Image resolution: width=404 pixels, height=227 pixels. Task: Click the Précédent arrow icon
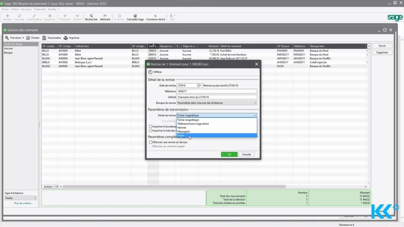65,17
